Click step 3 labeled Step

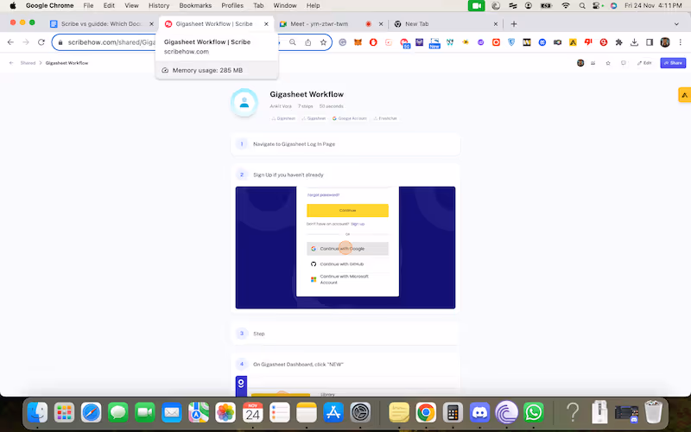click(345, 334)
